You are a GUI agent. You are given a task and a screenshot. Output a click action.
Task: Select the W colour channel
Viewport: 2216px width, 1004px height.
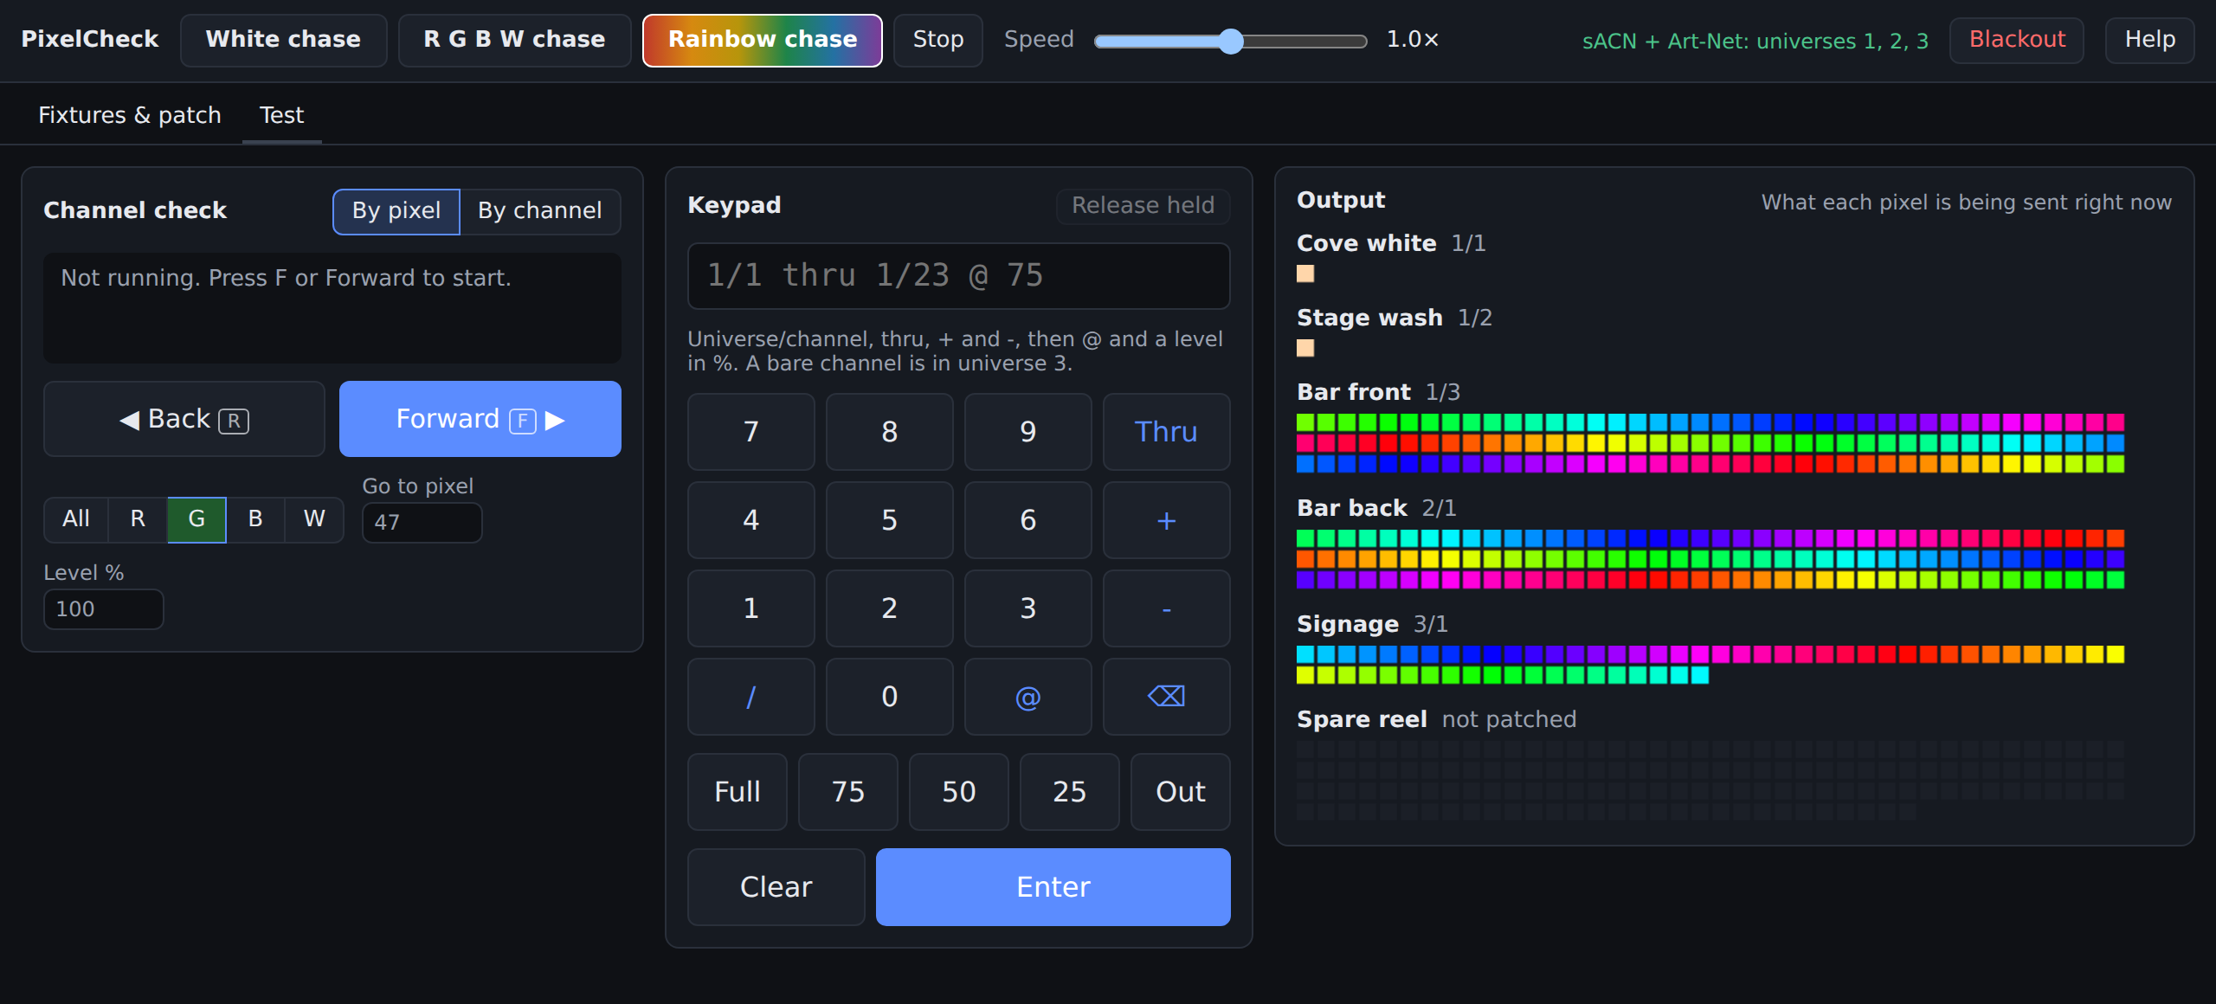(x=314, y=519)
